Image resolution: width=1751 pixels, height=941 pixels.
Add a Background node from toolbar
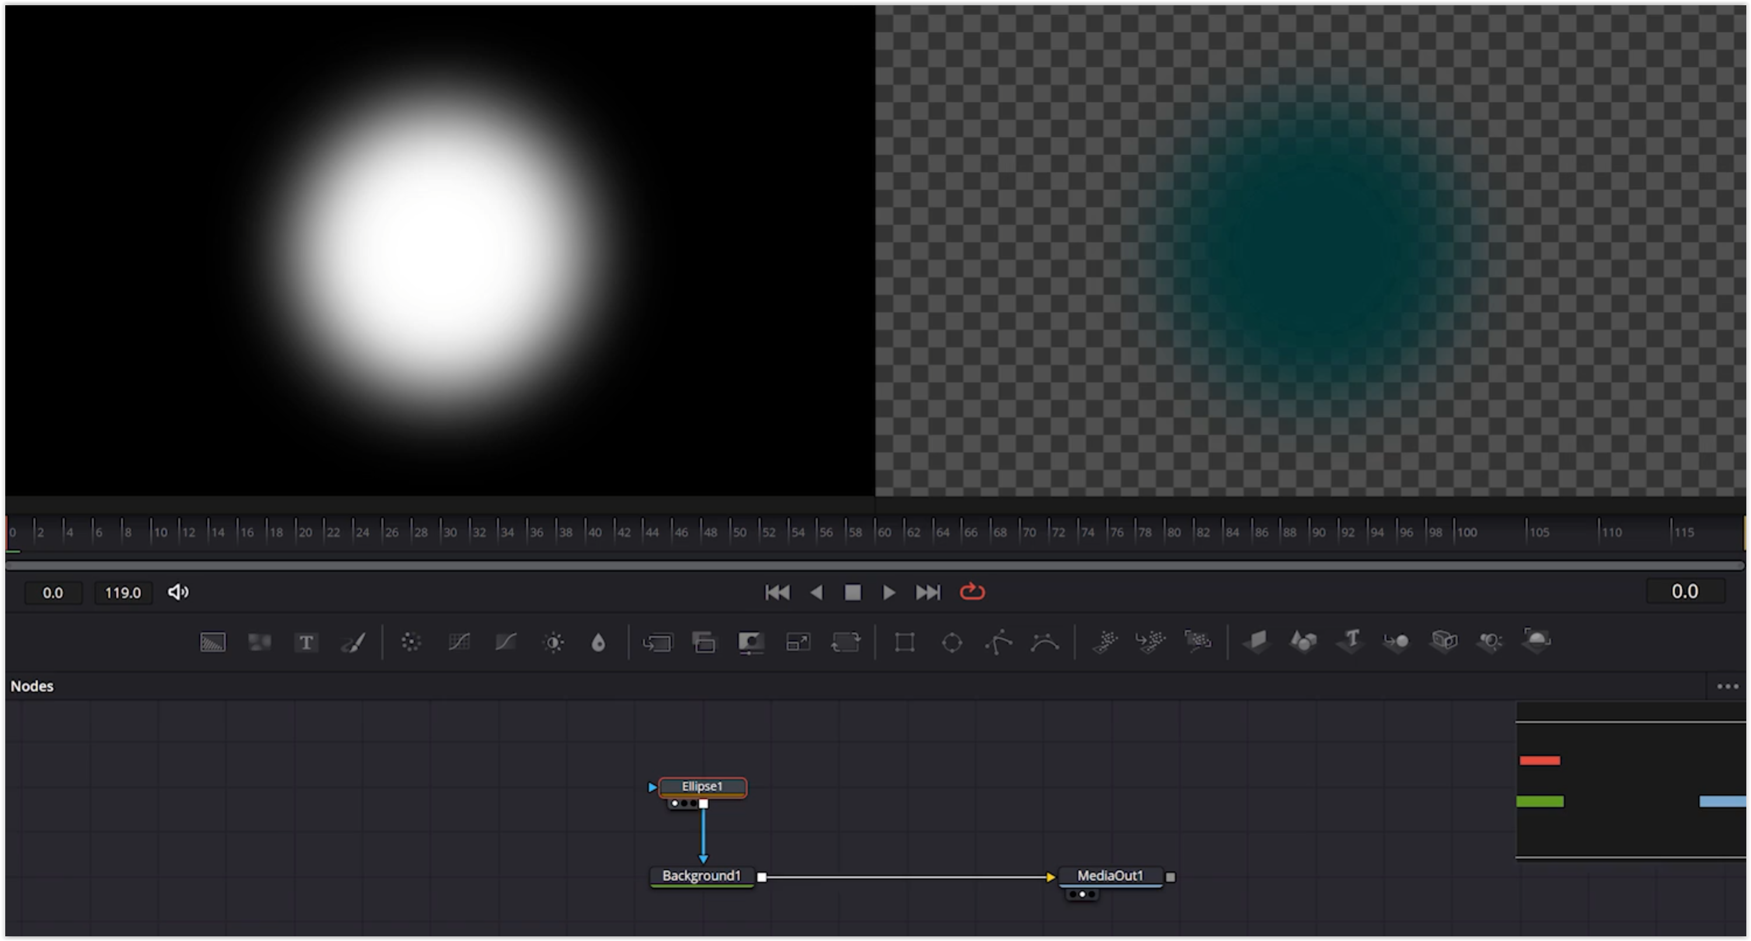tap(213, 642)
